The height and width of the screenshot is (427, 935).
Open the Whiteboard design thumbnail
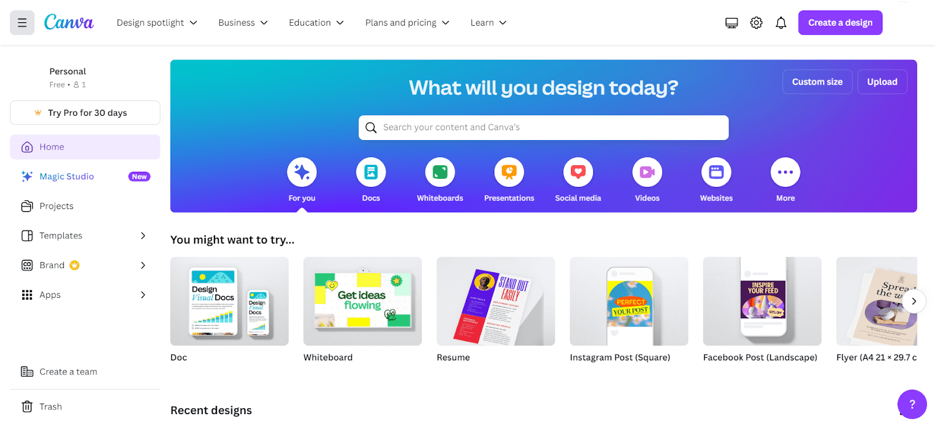pos(362,301)
